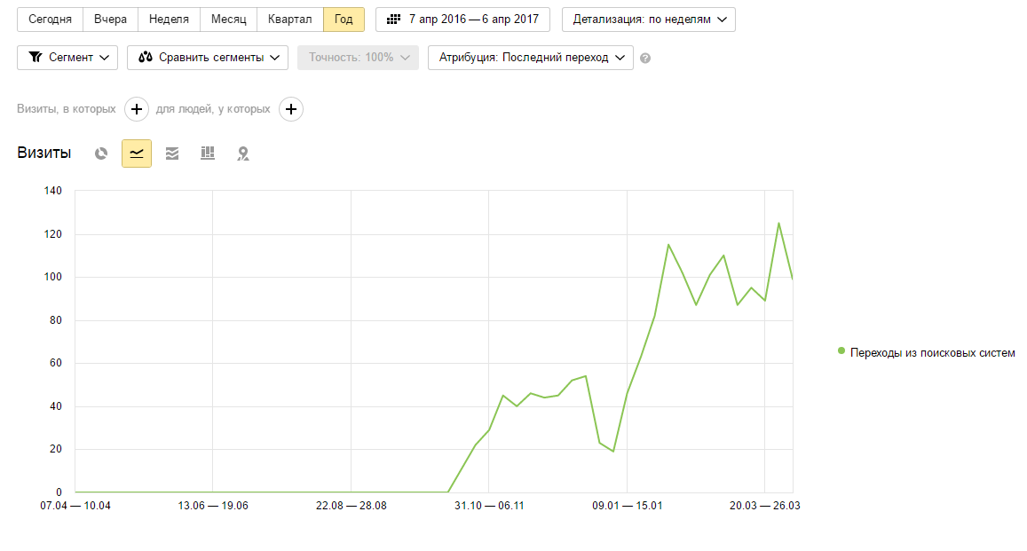The image size is (1027, 551).
Task: Open the 'Детализация: по неделям' dropdown
Action: (648, 20)
